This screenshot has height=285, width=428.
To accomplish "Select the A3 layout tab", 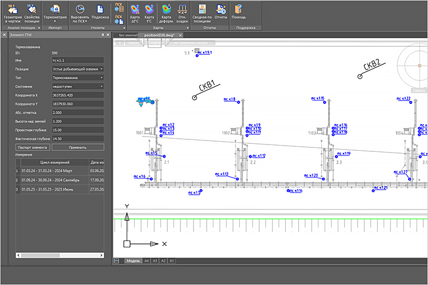I will [155, 261].
